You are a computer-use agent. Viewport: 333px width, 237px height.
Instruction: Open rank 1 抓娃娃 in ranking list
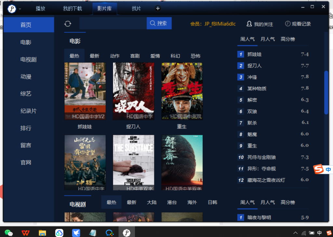point(273,54)
